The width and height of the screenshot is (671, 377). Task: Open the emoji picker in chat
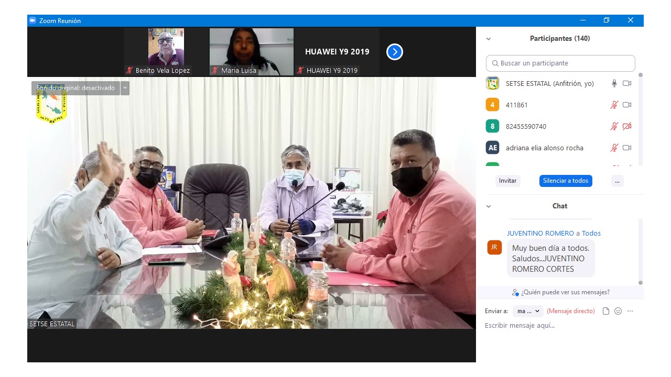point(618,311)
